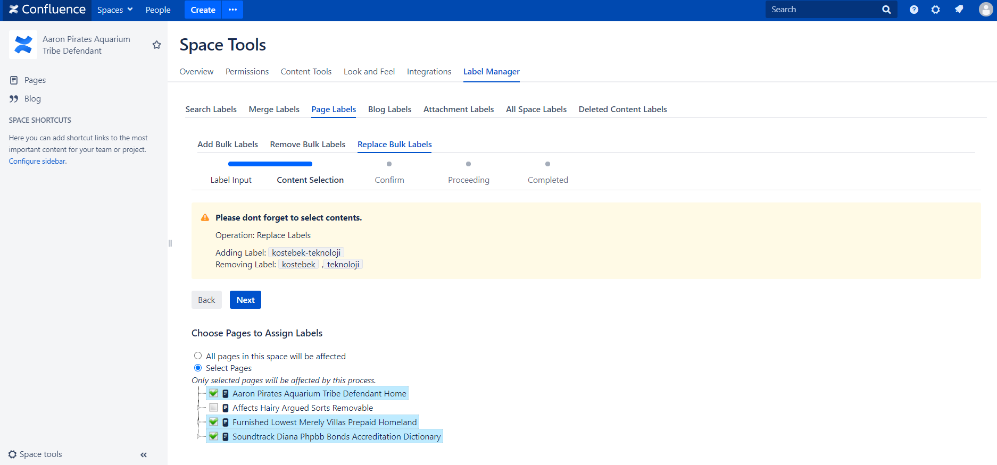Open the help question mark icon
Screen dimensions: 997x465
click(914, 10)
